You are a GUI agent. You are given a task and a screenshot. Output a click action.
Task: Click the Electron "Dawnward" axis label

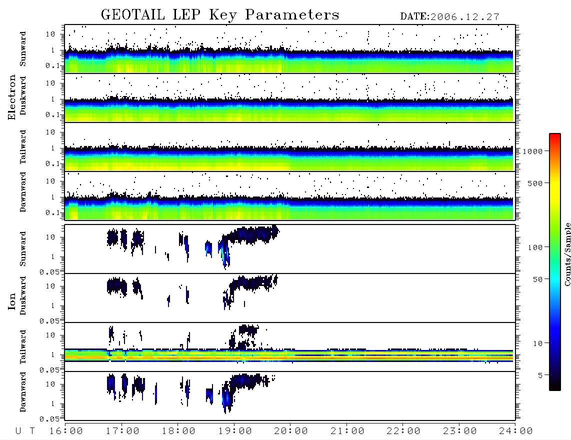click(23, 192)
